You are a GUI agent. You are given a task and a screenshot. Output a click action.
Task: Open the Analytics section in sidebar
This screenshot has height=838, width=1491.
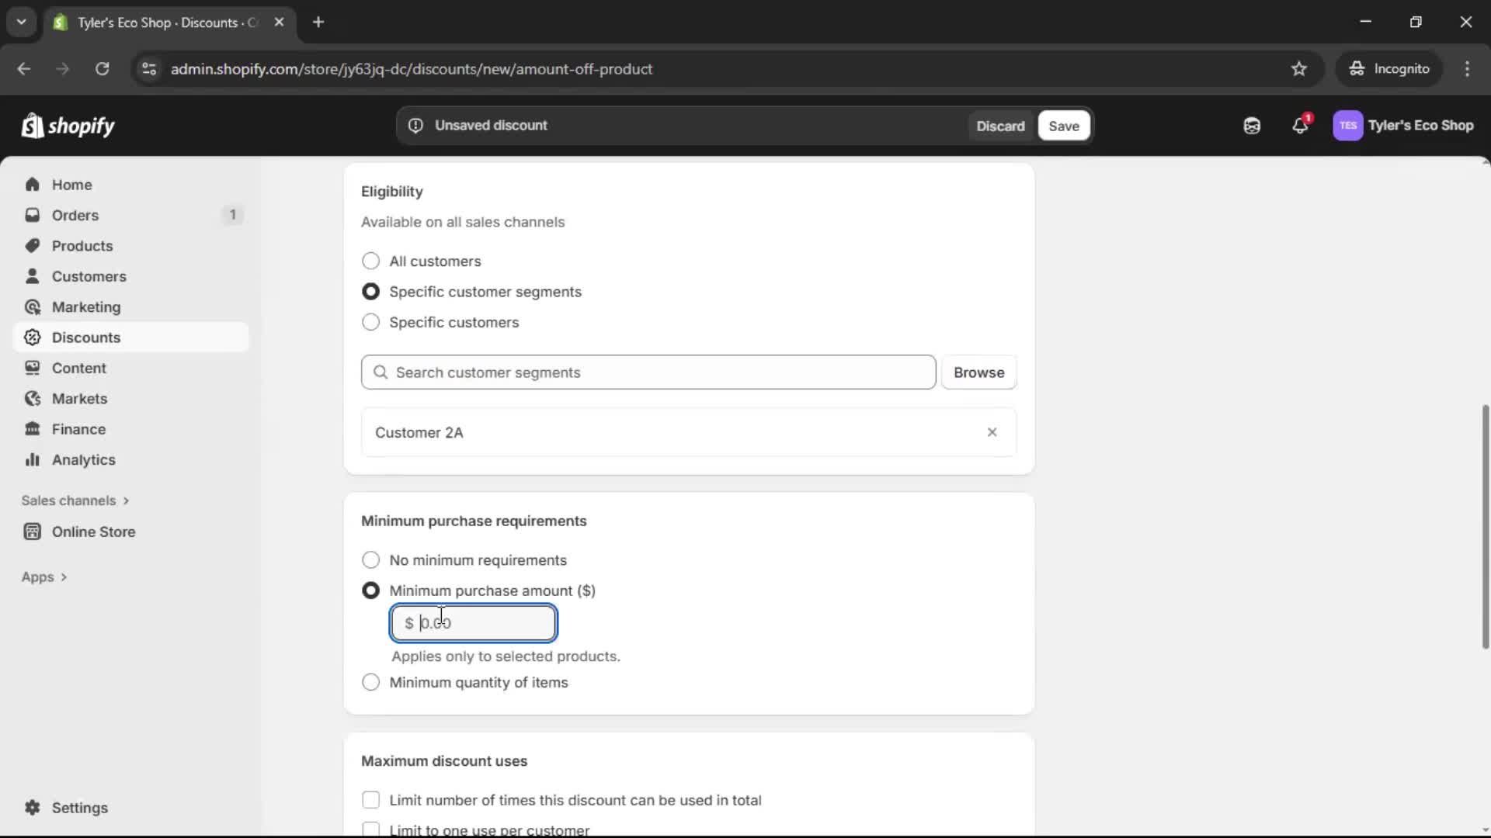tap(82, 459)
